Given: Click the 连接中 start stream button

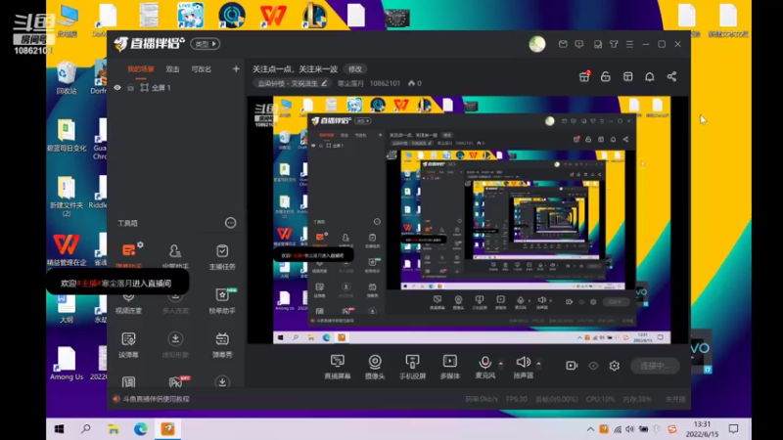Looking at the screenshot, I should point(655,366).
